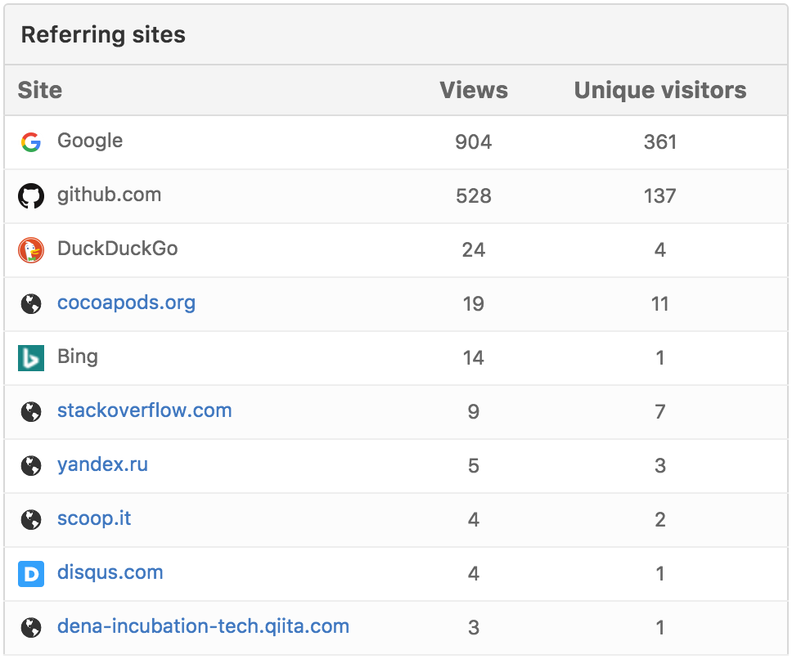Click the DuckDuckGo logo icon

click(31, 249)
